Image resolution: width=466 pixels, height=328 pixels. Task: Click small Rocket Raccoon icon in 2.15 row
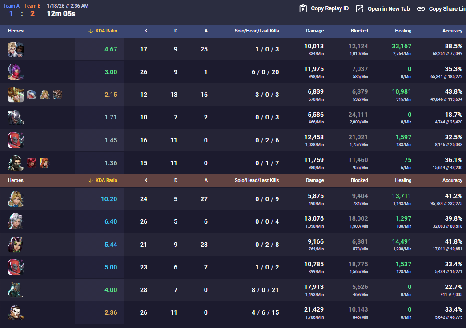click(x=57, y=95)
